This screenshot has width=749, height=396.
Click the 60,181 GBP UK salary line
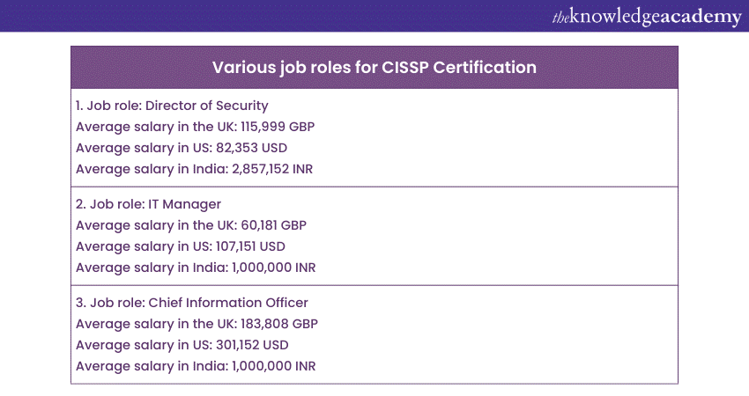click(x=193, y=225)
